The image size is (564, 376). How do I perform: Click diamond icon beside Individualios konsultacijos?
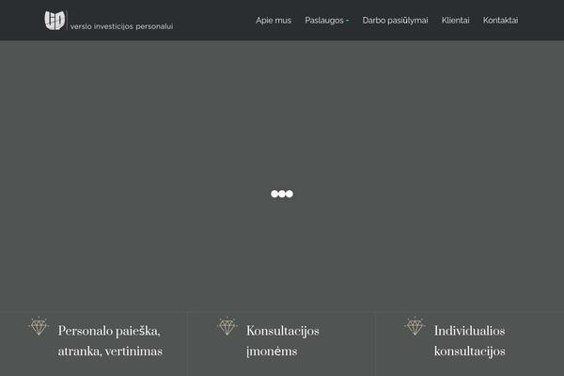(415, 326)
